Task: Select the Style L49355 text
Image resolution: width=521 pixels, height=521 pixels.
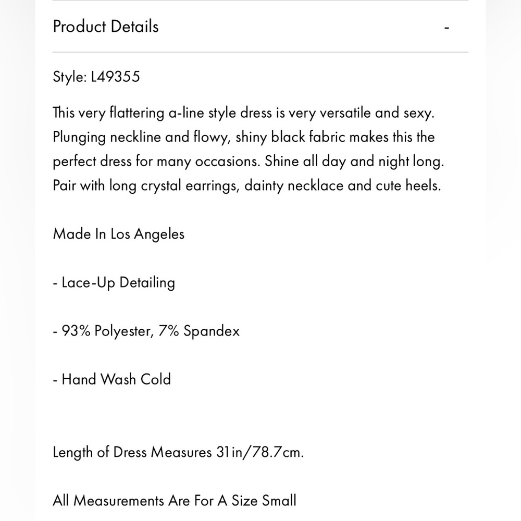Action: pyautogui.click(x=96, y=77)
